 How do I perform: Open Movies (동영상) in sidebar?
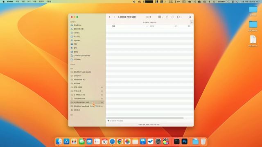[76, 52]
